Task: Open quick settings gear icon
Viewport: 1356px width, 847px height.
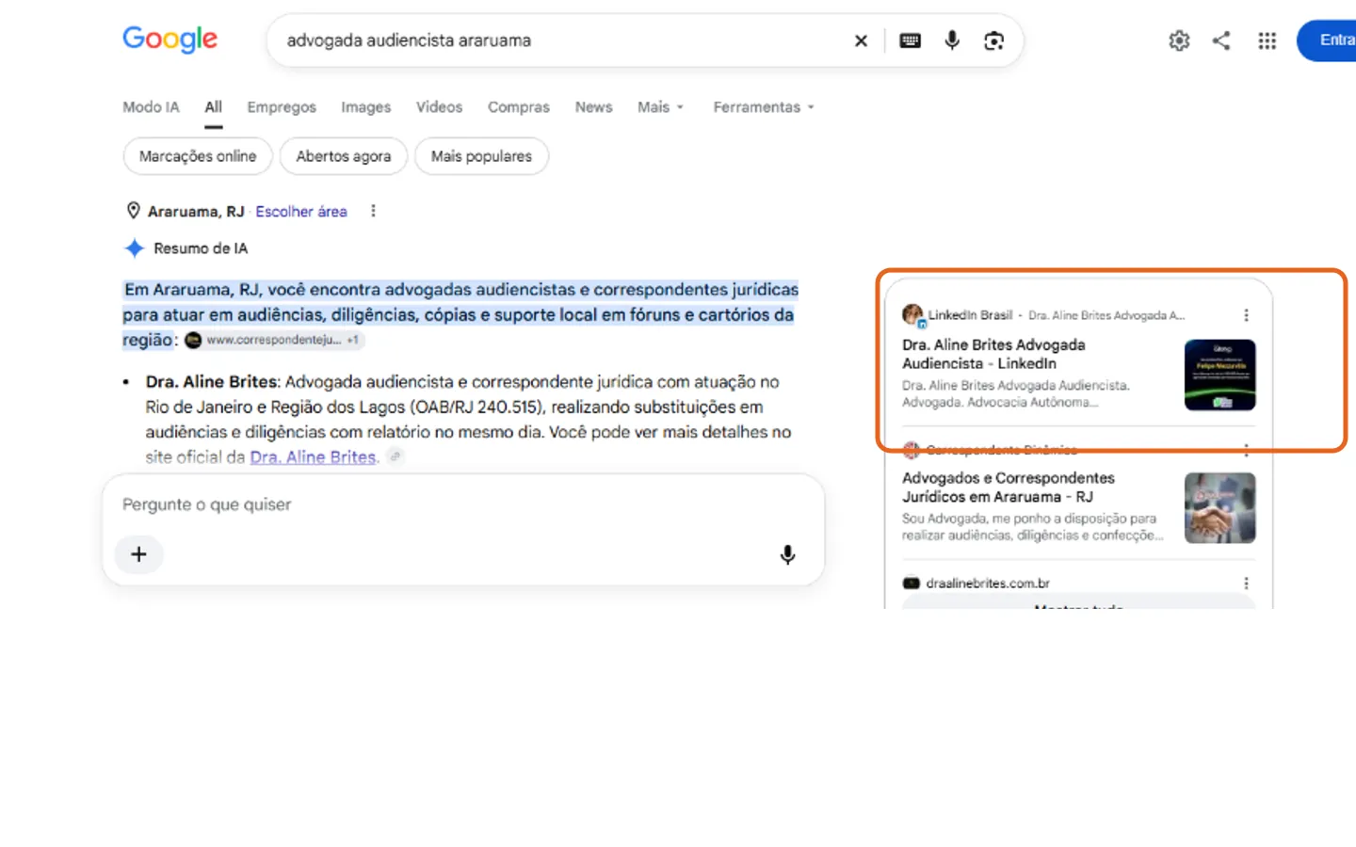Action: point(1179,40)
